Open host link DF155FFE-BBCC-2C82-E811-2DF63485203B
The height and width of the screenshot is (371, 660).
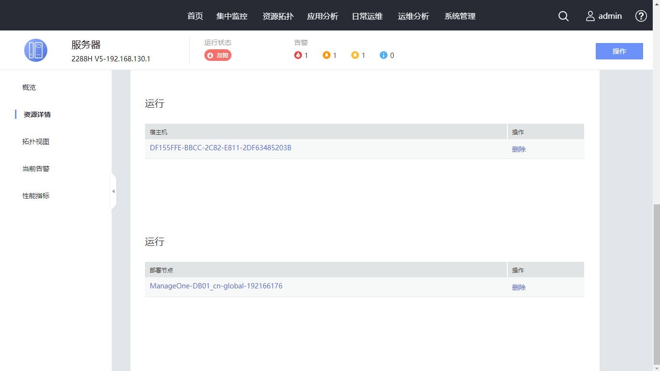[x=220, y=148]
